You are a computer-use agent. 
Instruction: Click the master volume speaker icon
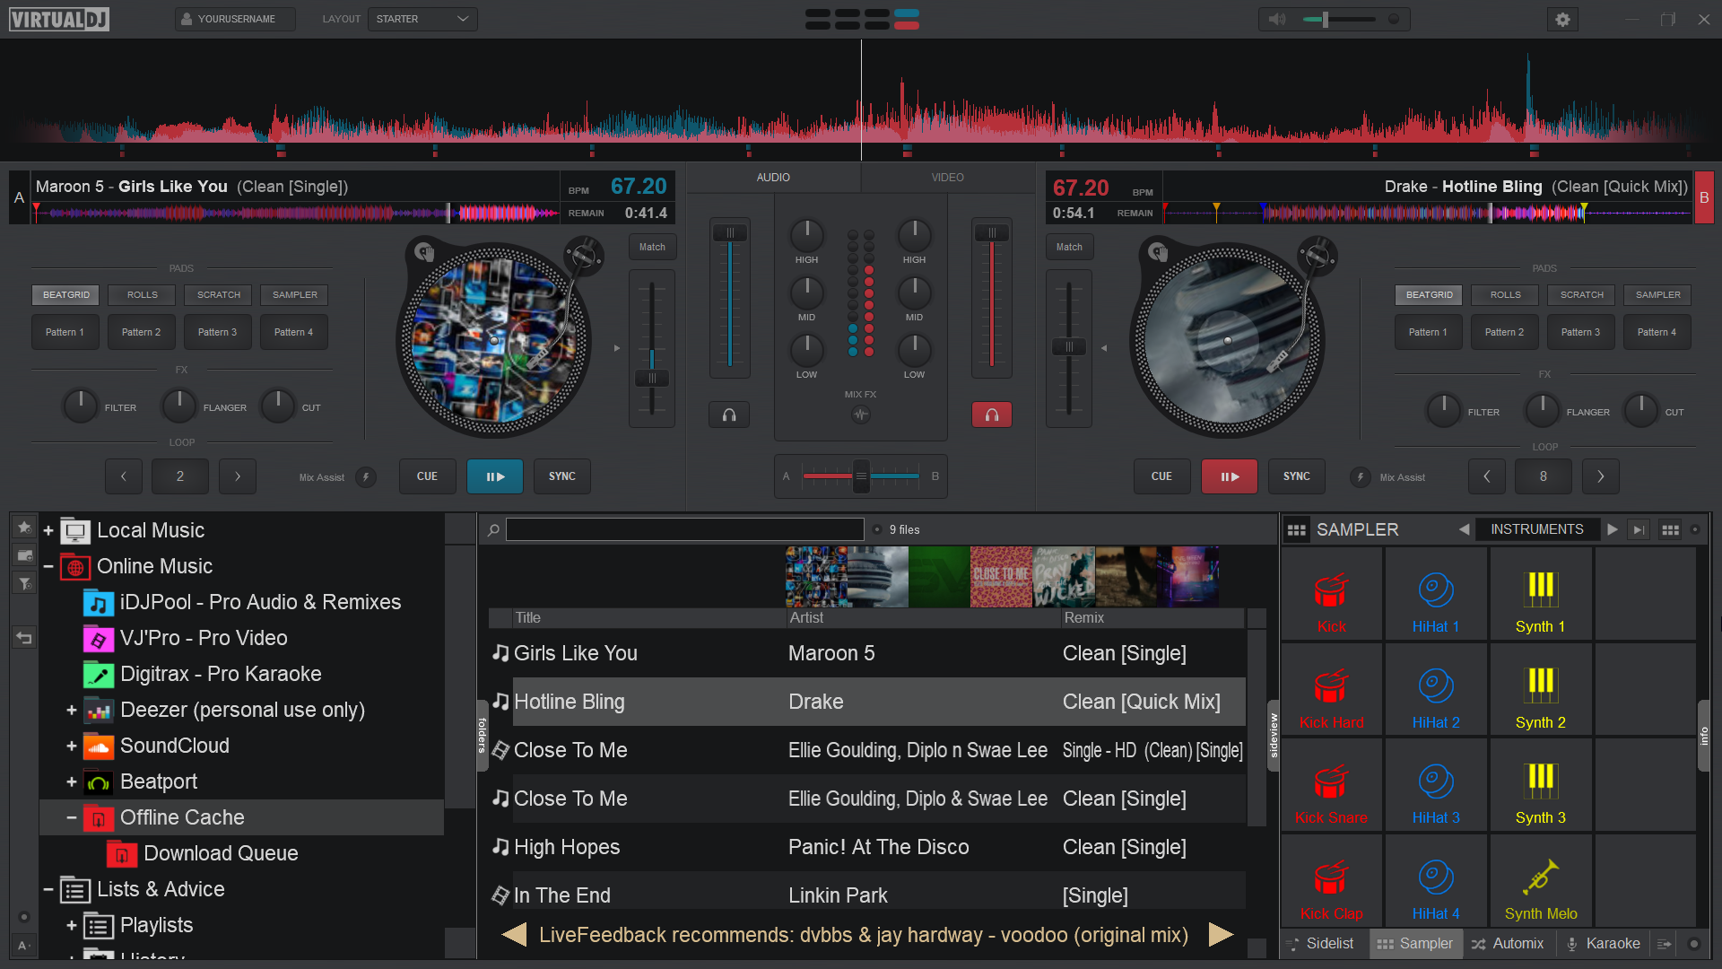pyautogui.click(x=1277, y=19)
